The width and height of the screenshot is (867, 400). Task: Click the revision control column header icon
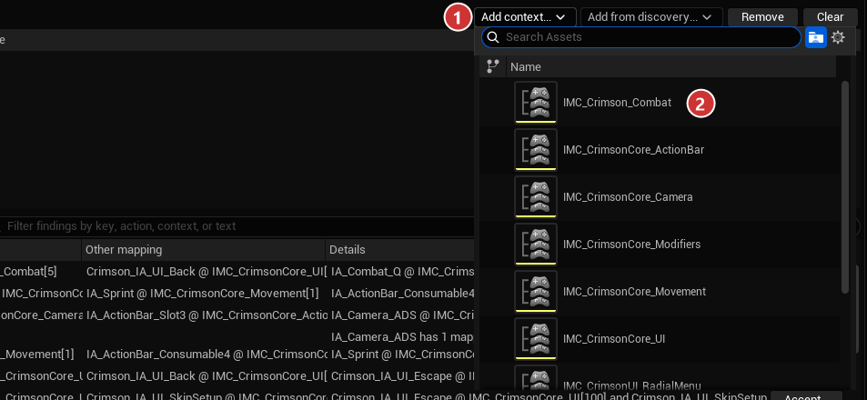(x=492, y=67)
